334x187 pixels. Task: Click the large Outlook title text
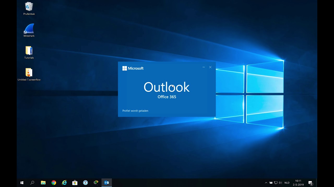[x=166, y=87]
